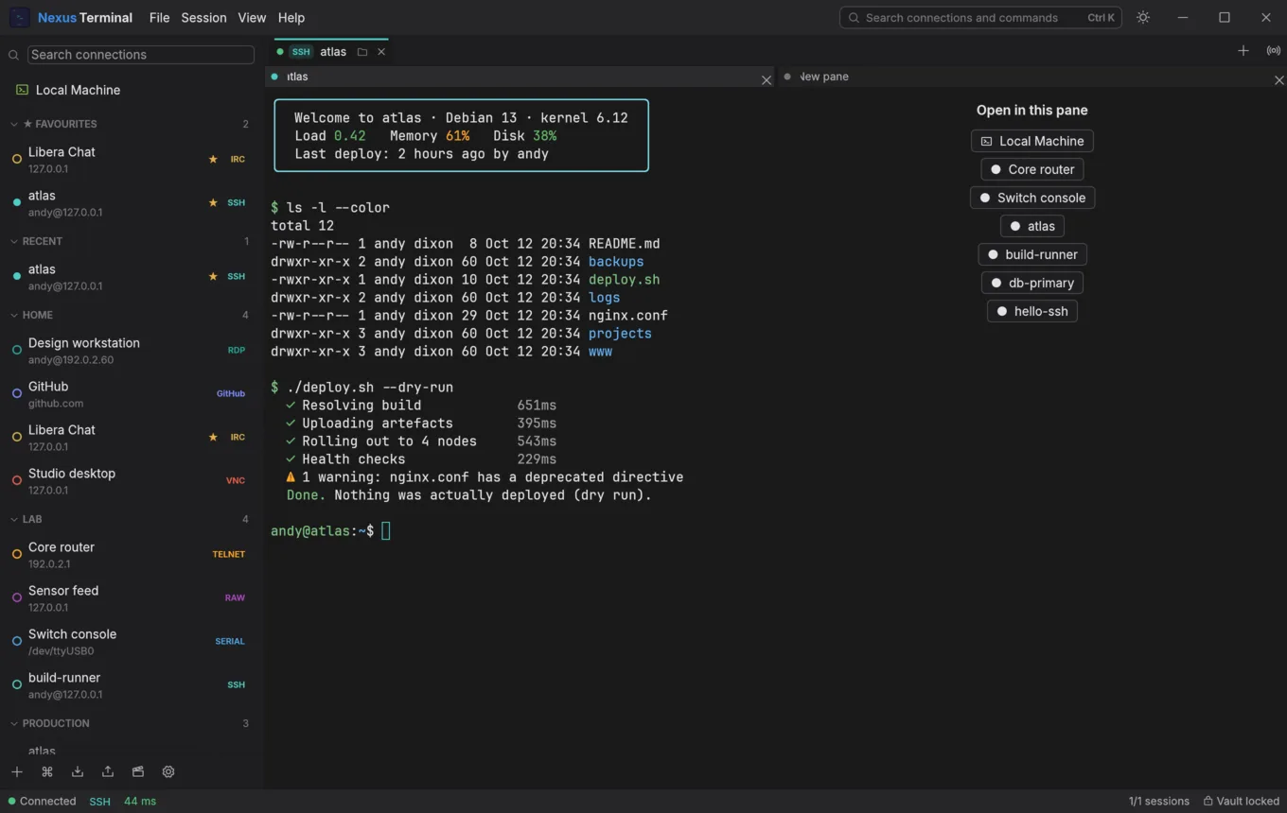Click the Search connections and commands box
Viewport: 1287px width, 813px height.
[x=980, y=17]
